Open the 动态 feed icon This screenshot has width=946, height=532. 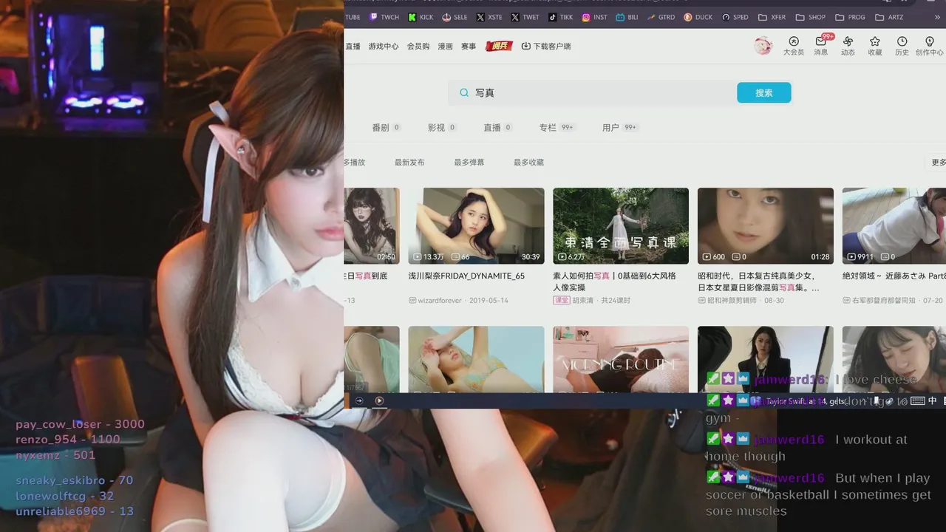848,46
